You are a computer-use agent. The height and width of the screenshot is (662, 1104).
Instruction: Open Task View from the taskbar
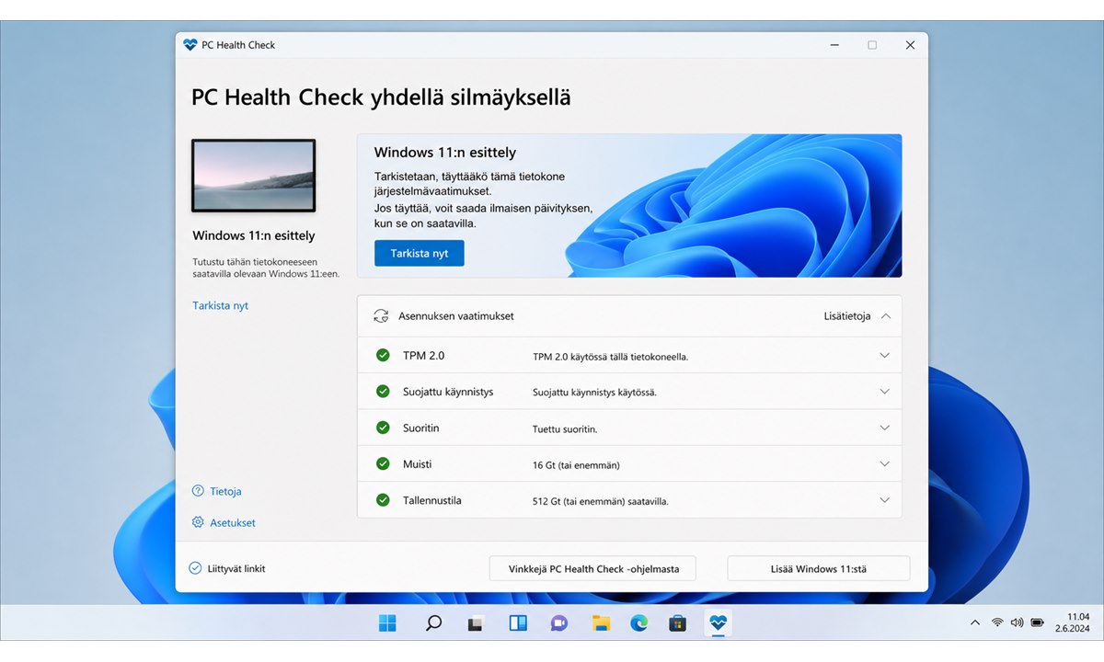[476, 623]
